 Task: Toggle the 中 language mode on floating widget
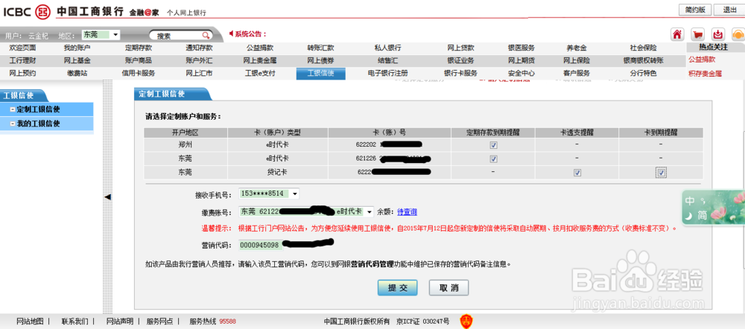(x=690, y=201)
